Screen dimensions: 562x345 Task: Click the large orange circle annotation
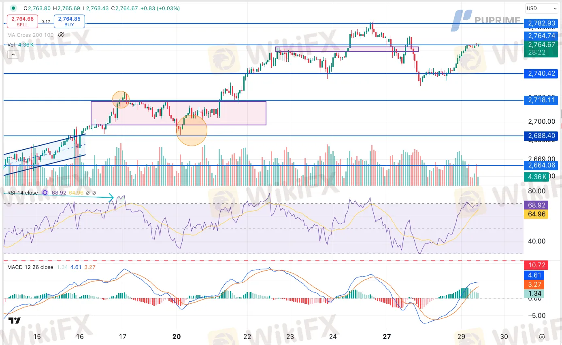192,130
